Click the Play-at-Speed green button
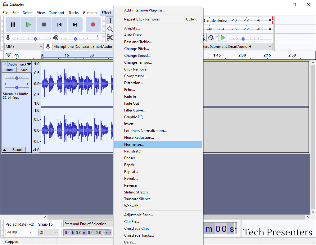Screen dimensions: 316x245 pyautogui.click(x=223, y=38)
